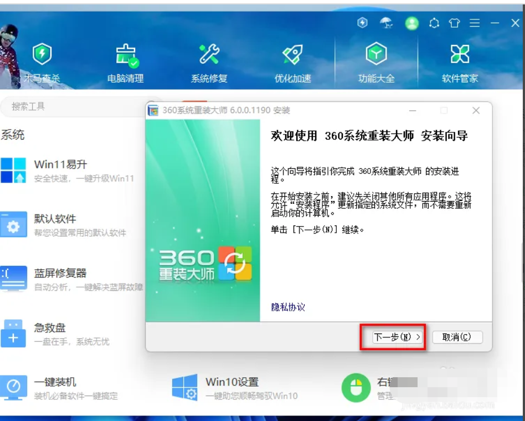Click the 系统 category heading
The height and width of the screenshot is (421, 525).
click(13, 135)
